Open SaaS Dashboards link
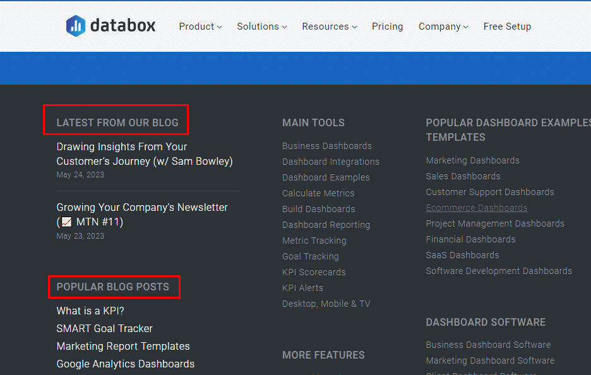Image resolution: width=591 pixels, height=375 pixels. [x=462, y=256]
